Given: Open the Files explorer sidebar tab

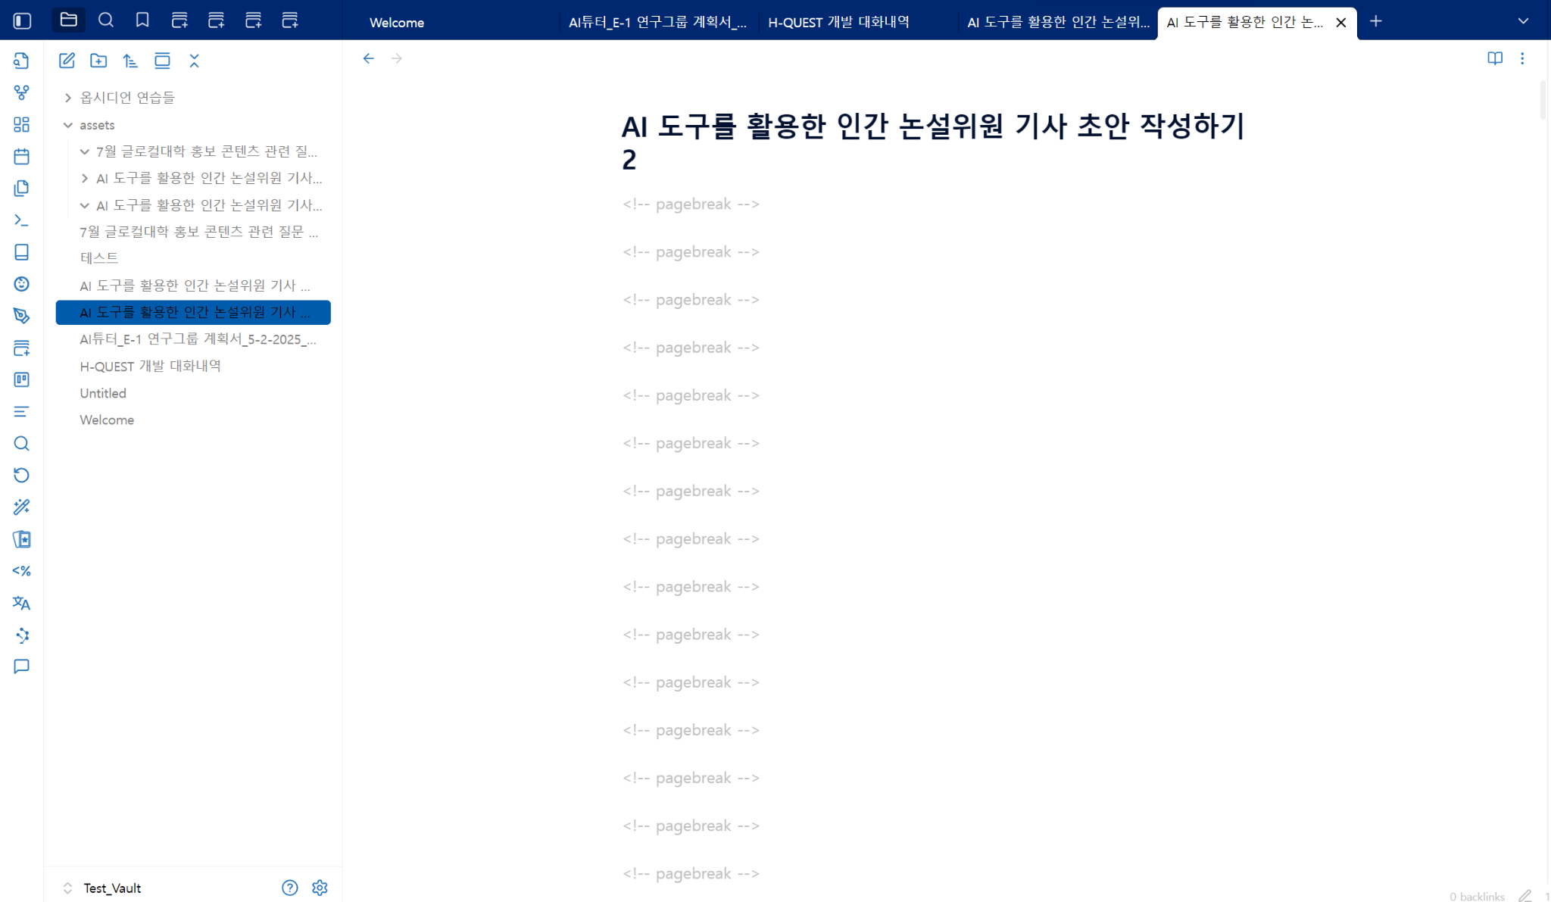Looking at the screenshot, I should click(68, 20).
